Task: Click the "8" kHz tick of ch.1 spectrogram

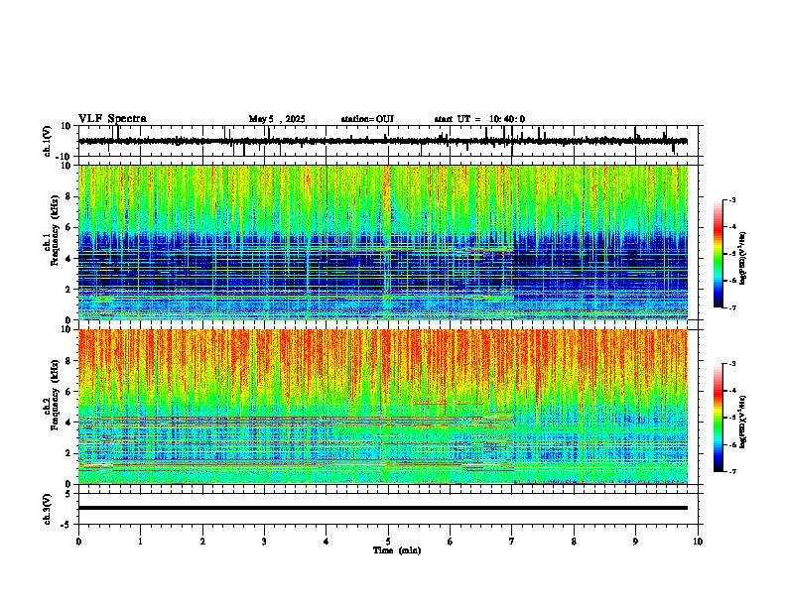Action: [69, 196]
